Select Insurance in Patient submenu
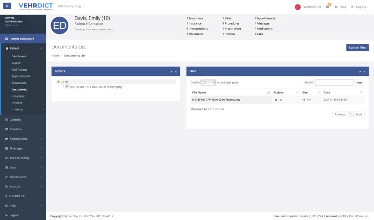Viewport: 374px width, 220px height. point(18,96)
